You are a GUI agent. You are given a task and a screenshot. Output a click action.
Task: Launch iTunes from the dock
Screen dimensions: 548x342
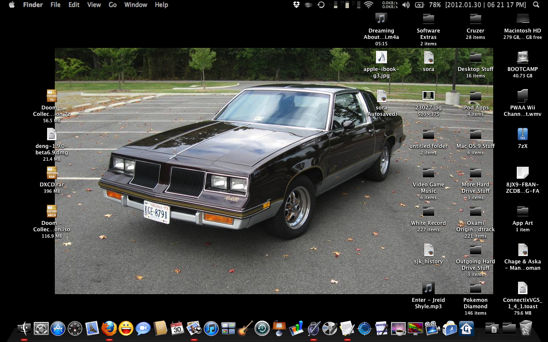[x=211, y=328]
